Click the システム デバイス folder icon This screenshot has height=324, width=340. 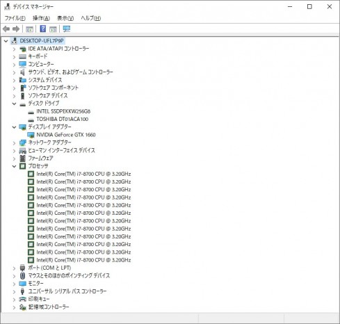coord(22,80)
